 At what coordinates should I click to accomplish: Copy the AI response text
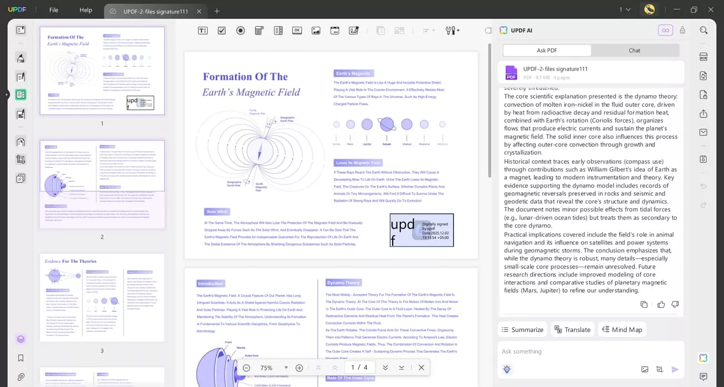(644, 305)
